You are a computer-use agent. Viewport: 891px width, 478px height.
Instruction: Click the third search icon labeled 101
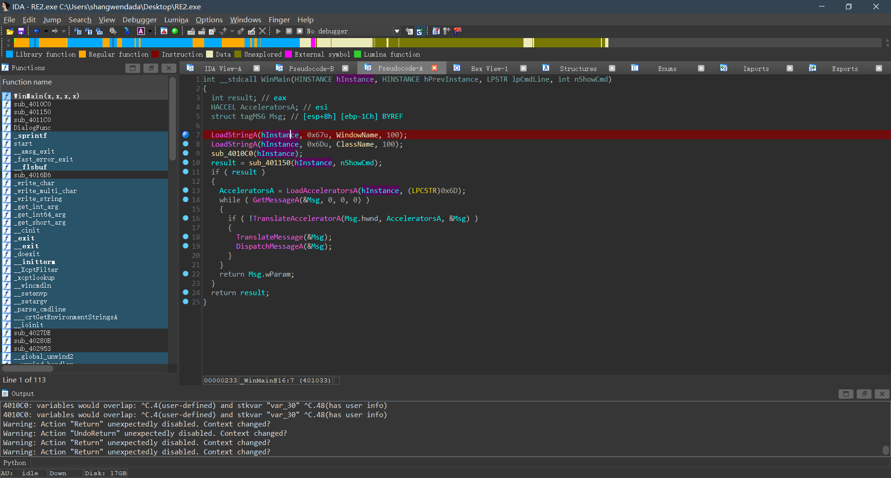[99, 31]
